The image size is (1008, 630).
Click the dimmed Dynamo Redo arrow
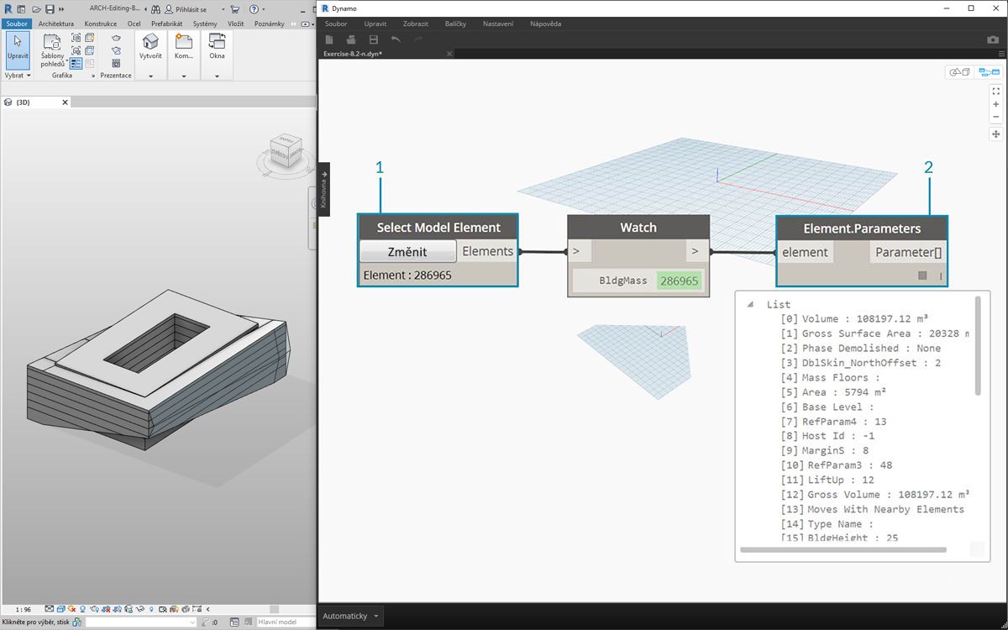[x=417, y=39]
